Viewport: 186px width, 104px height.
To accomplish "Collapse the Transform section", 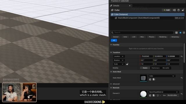I will (x=111, y=53).
